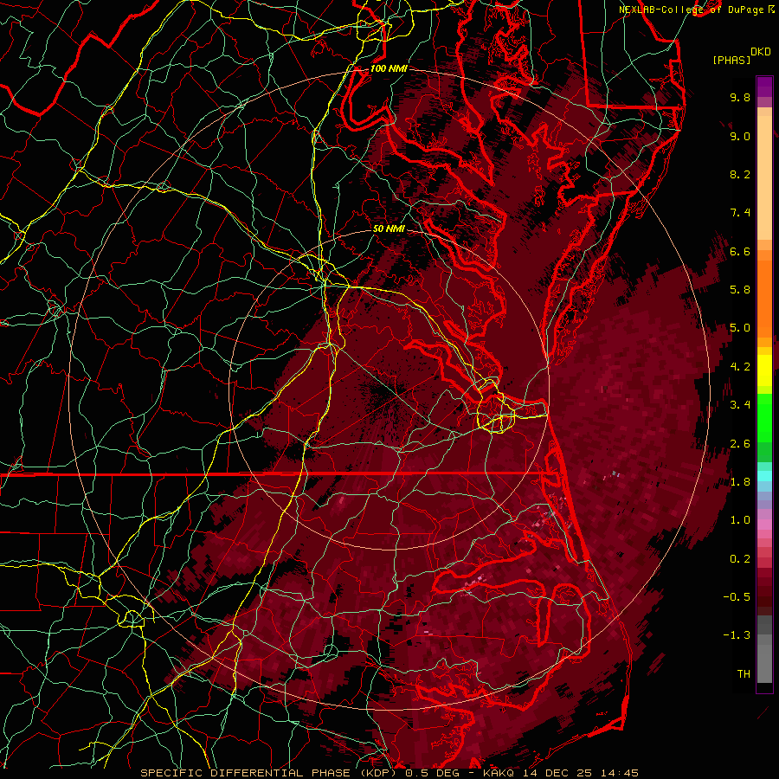Click the 50 NMI range ring label

pyautogui.click(x=389, y=229)
